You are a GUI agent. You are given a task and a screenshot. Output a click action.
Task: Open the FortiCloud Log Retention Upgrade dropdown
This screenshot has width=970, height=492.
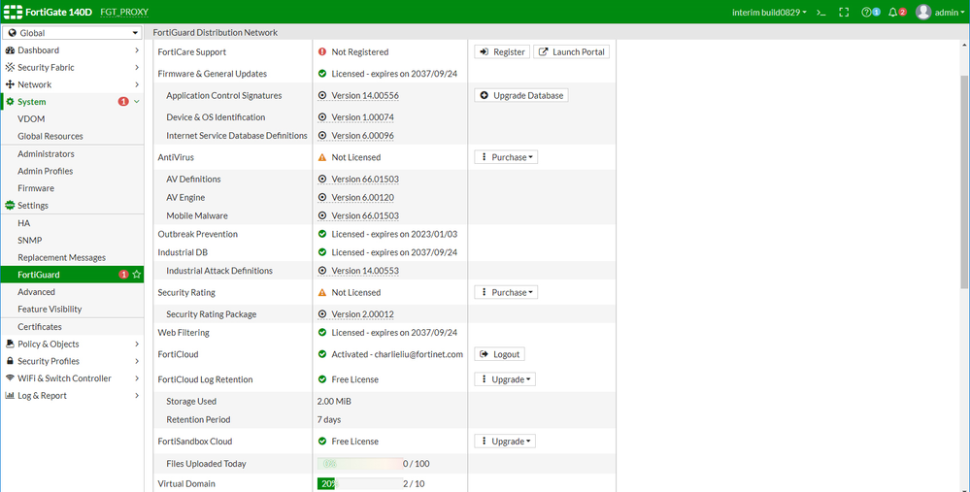[x=505, y=379]
